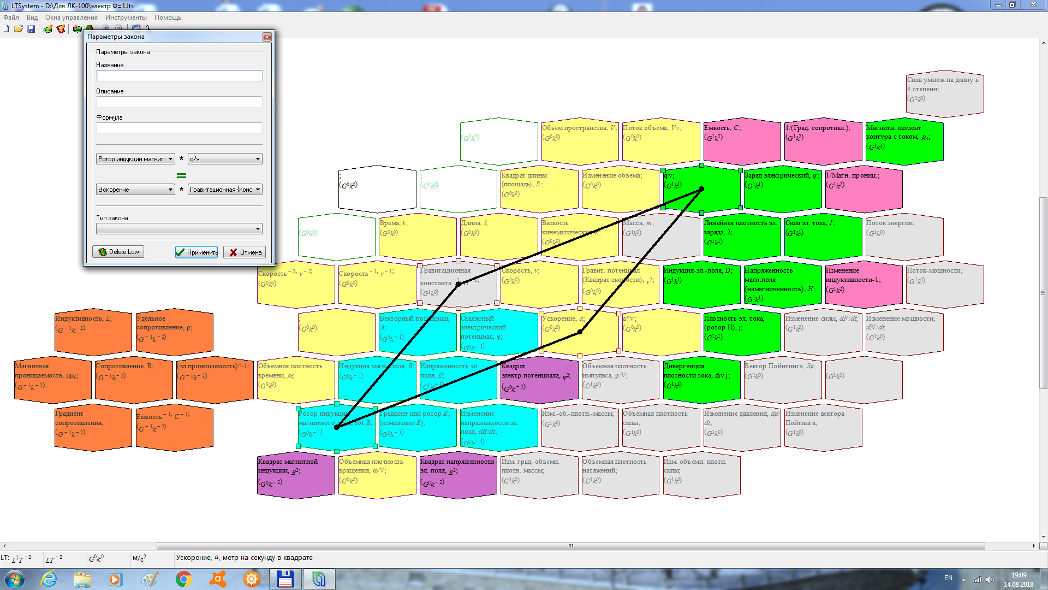Screen dimensions: 1048x590
Task: Click the Delete Low button
Action: (x=118, y=252)
